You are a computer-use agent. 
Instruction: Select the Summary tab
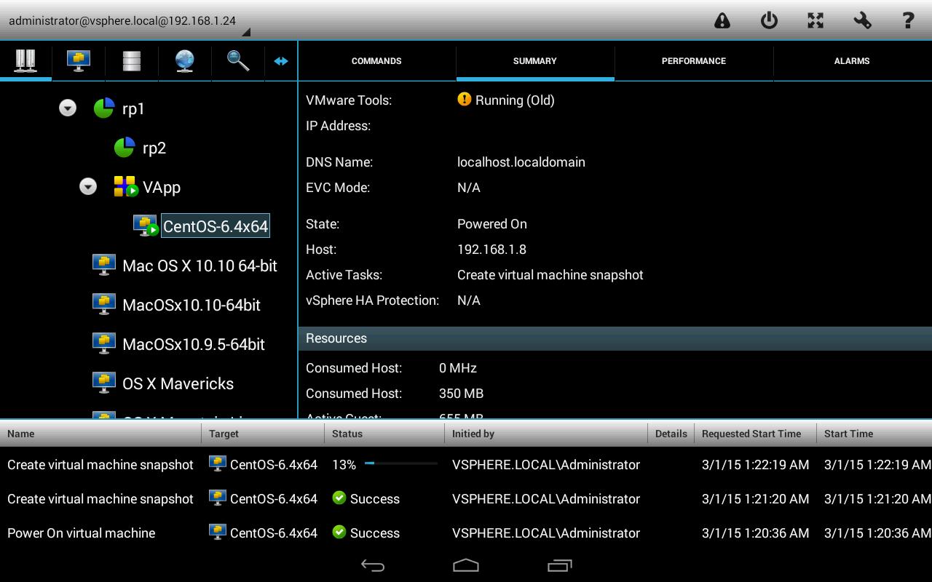[x=535, y=61]
